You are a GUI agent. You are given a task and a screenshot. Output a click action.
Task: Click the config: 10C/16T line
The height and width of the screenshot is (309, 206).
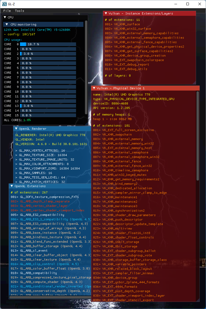[x=20, y=34]
